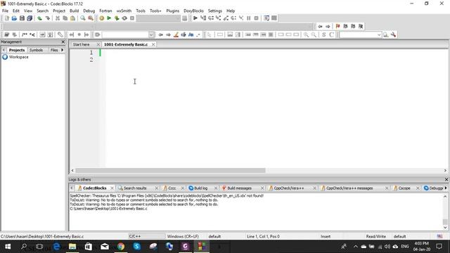Click the Build and run icon
This screenshot has width=450, height=253.
(117, 18)
